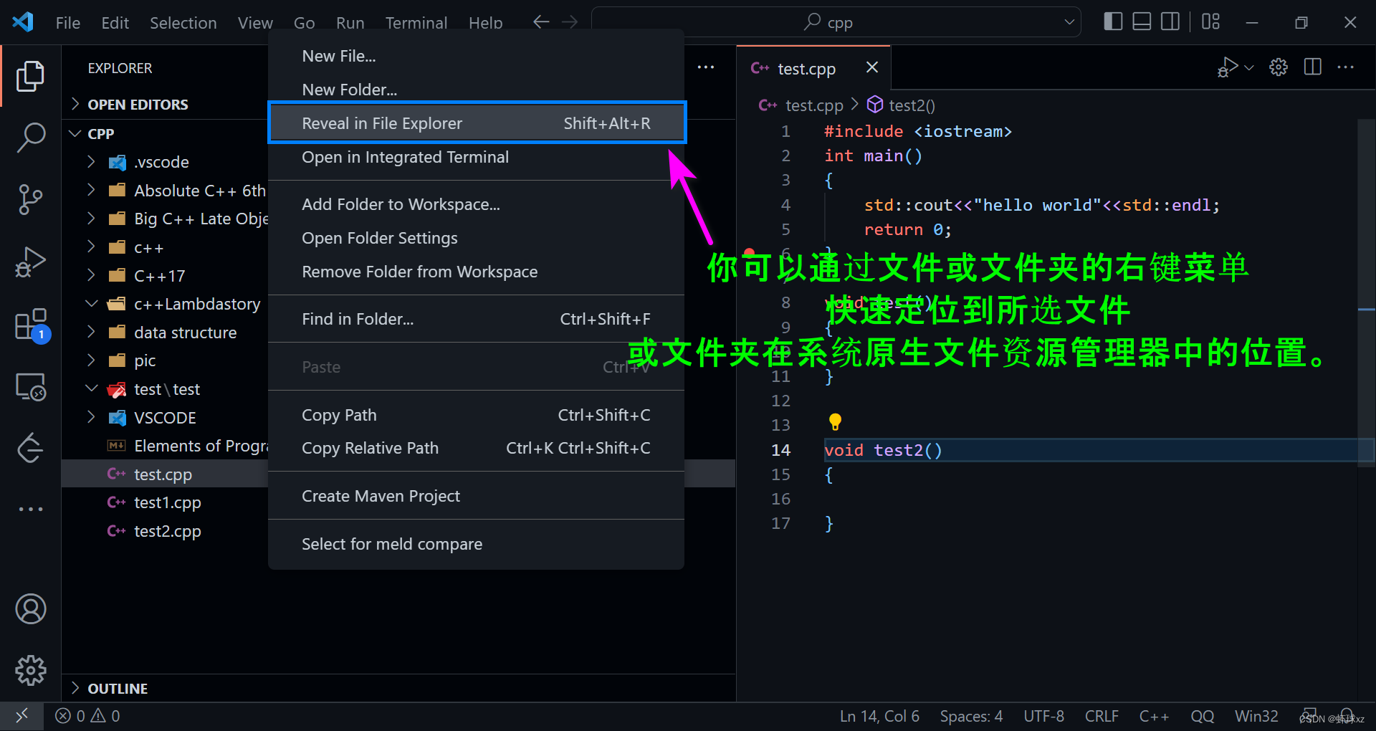The image size is (1376, 731).
Task: Toggle the bottom panel layout
Action: (1142, 22)
